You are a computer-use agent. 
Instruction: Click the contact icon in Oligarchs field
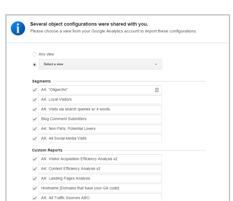click(x=157, y=90)
